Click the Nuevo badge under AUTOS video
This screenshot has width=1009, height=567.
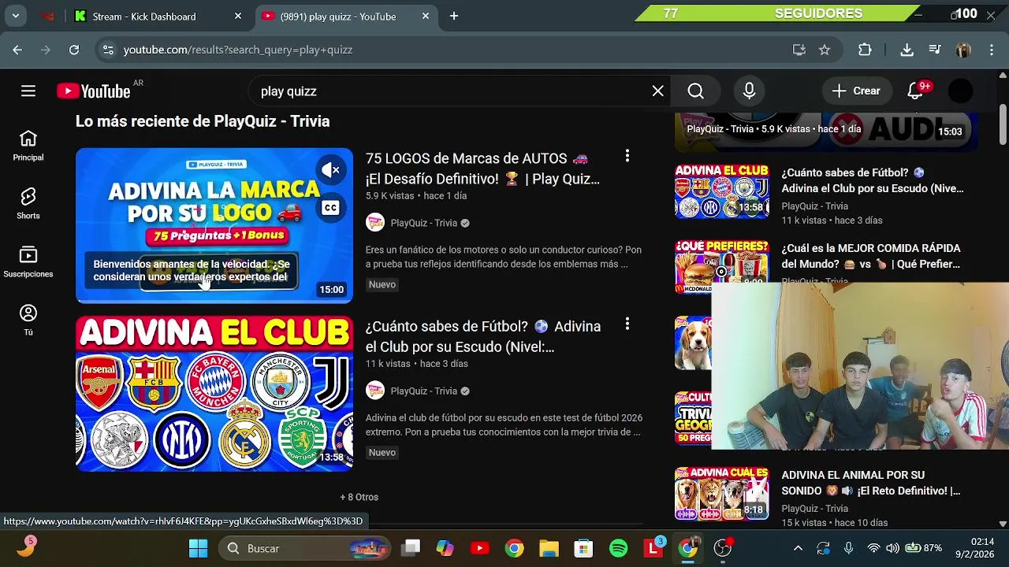click(x=382, y=284)
